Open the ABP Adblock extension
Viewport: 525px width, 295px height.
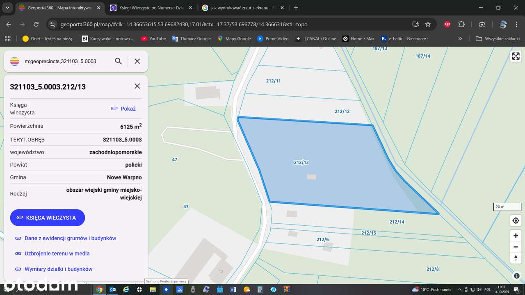tap(447, 25)
